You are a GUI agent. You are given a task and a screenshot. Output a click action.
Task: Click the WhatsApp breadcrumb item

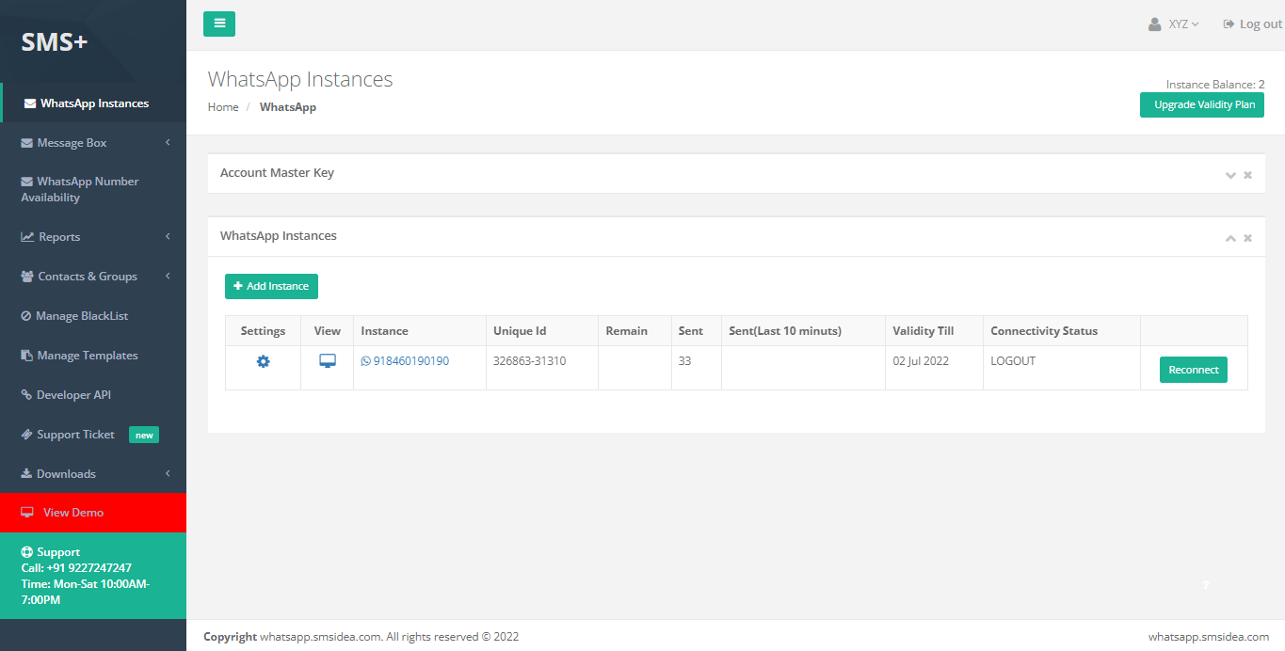(288, 107)
